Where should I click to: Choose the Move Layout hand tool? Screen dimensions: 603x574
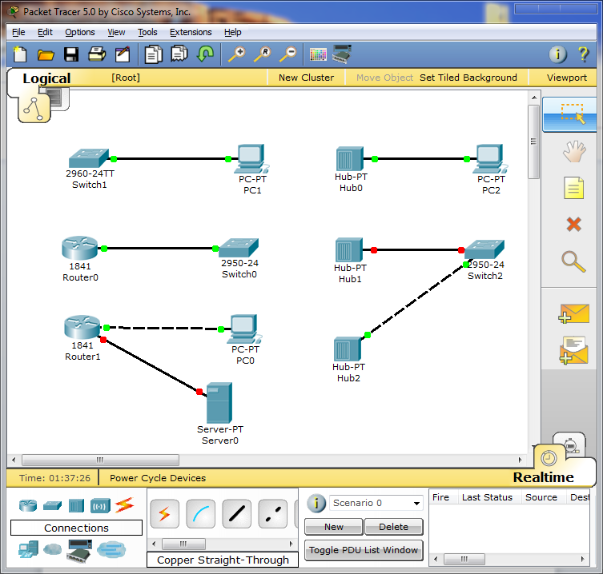(x=574, y=151)
